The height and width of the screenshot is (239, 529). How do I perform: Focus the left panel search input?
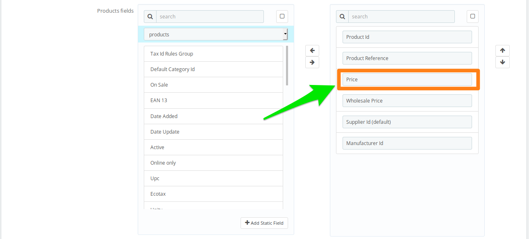click(x=210, y=17)
